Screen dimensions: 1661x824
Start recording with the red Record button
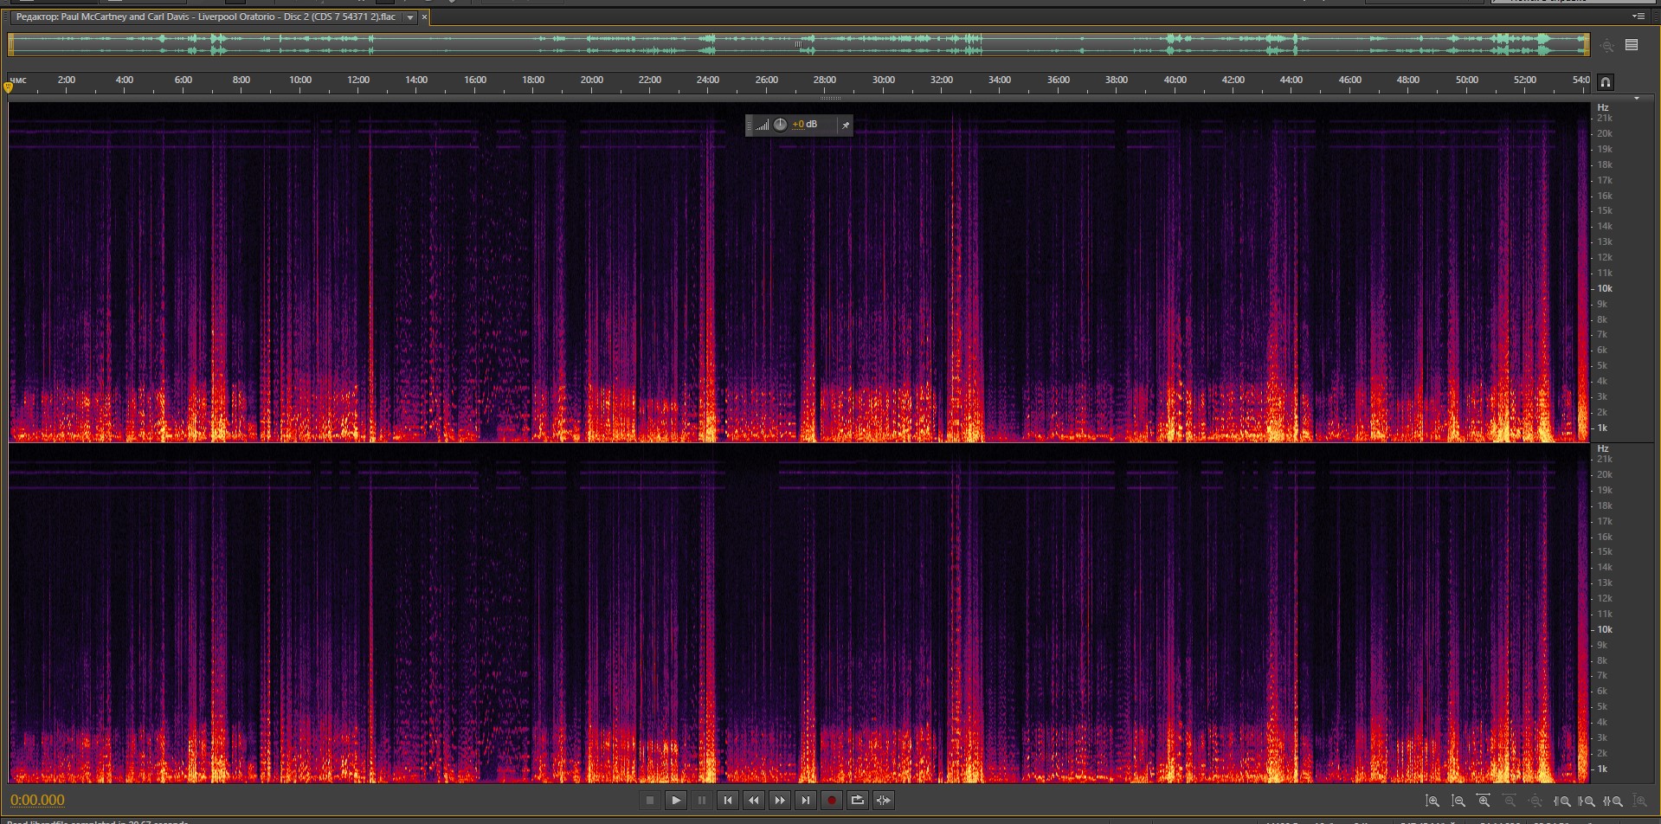point(832,801)
